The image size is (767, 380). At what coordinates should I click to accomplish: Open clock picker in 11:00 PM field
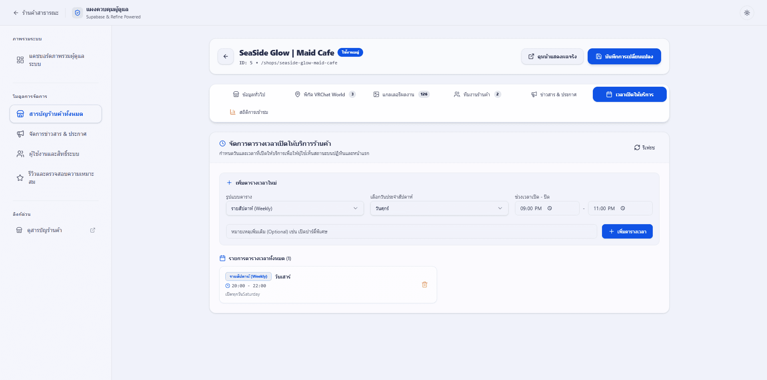coord(623,208)
